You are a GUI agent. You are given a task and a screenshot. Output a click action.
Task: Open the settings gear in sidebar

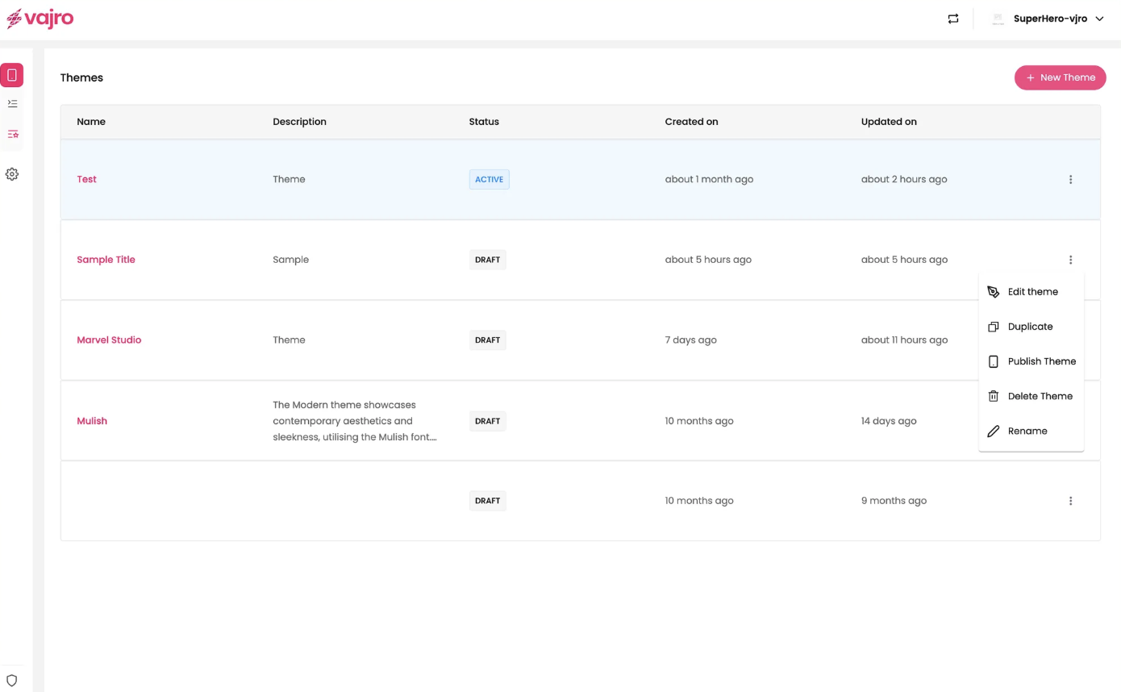pyautogui.click(x=12, y=174)
